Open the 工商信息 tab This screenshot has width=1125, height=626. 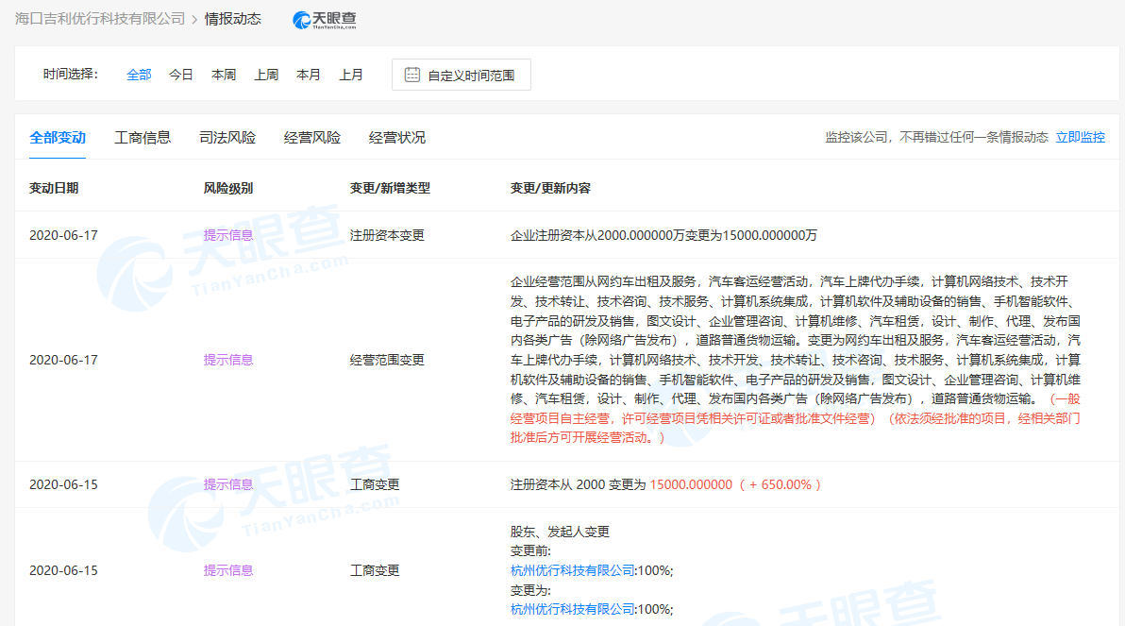click(143, 138)
